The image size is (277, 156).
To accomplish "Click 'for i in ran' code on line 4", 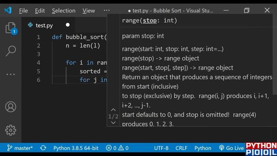I will (x=87, y=62).
